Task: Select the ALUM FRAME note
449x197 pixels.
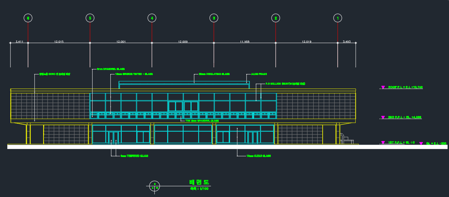Action: (259, 74)
